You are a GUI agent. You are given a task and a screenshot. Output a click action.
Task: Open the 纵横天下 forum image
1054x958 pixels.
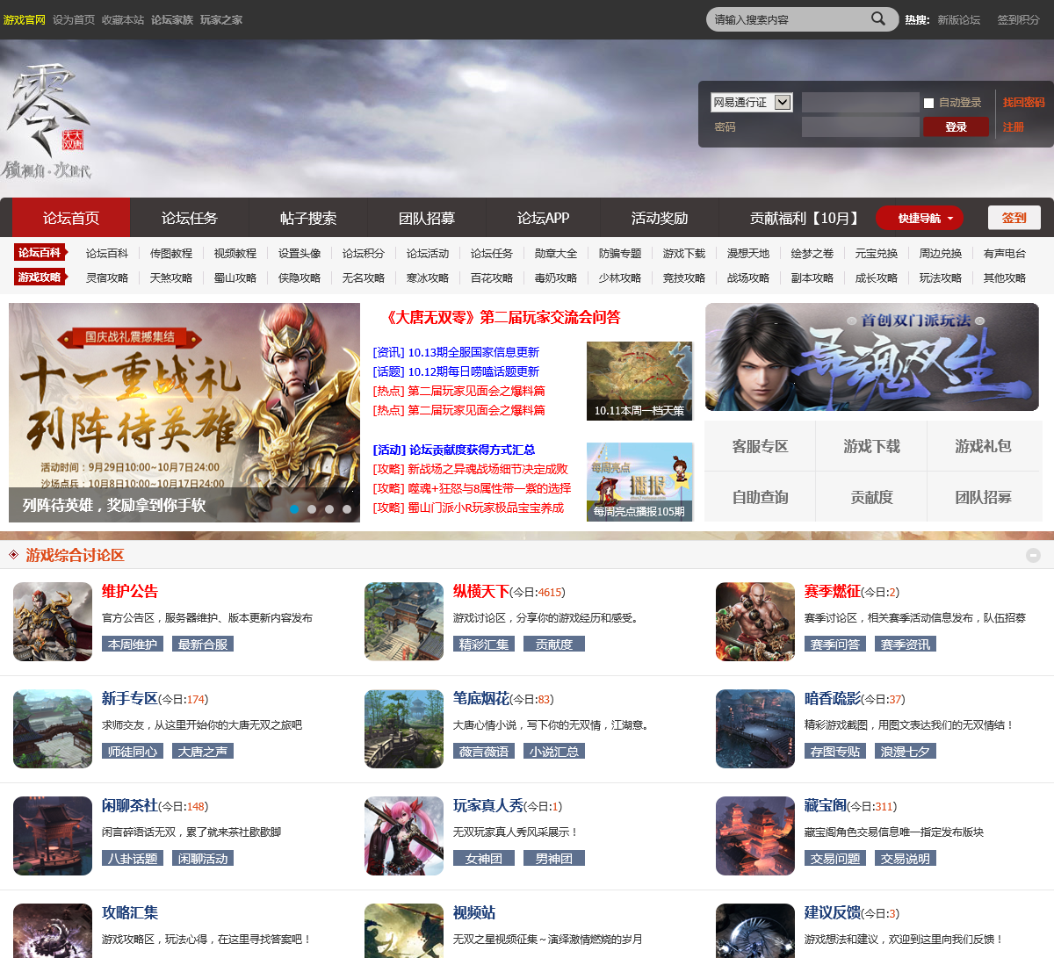pos(404,622)
